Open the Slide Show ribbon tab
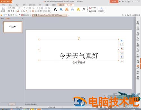 (32, 5)
